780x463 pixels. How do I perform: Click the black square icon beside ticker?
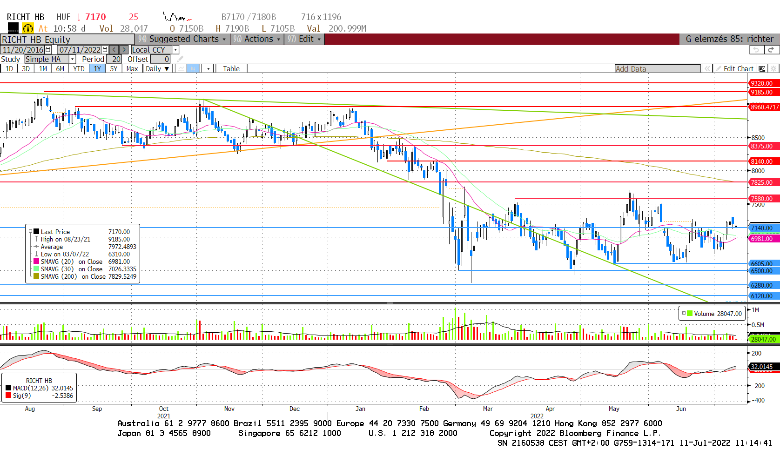[13, 28]
